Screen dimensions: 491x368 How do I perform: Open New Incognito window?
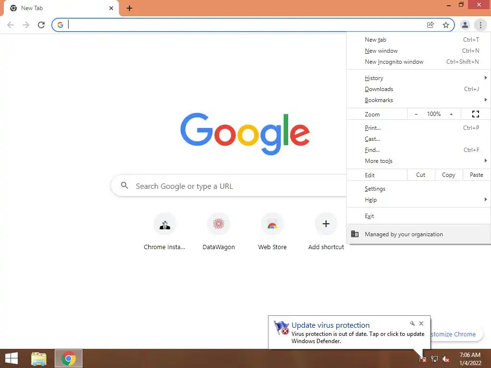point(419,62)
